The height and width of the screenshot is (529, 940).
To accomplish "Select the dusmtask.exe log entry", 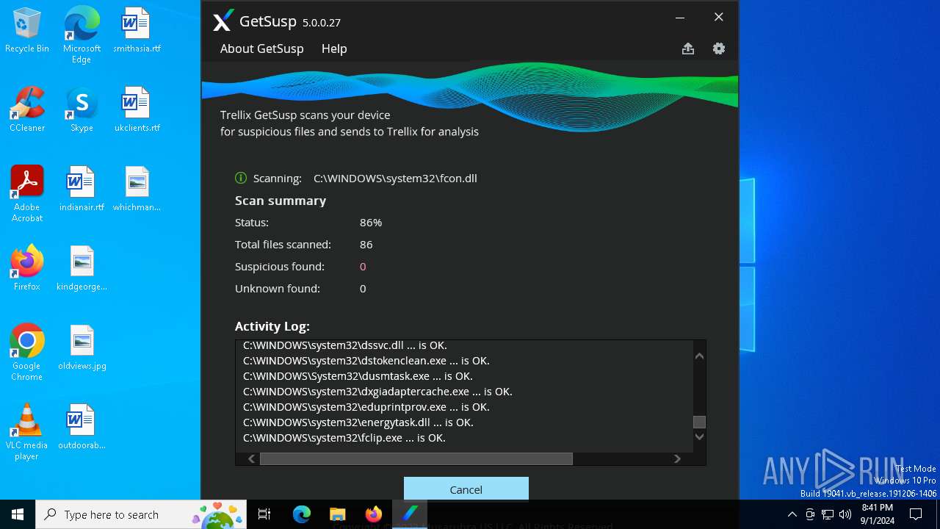I will tap(358, 376).
